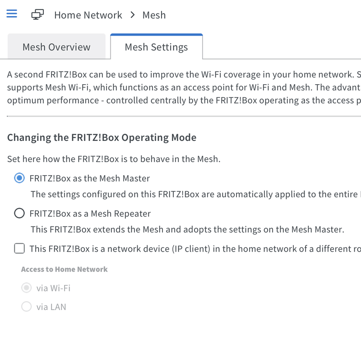This screenshot has height=344, width=361.
Task: Click the "FRITZ!Box as a Mesh Repeater" label
Action: tap(90, 213)
